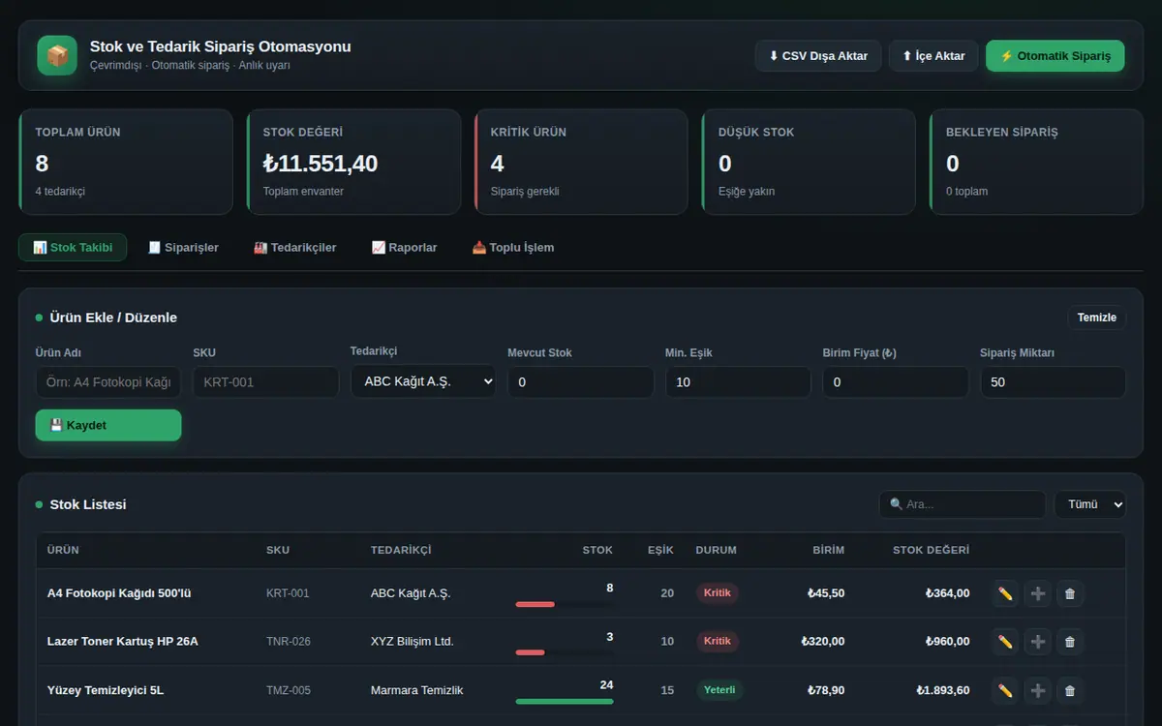Click the package box app logo
This screenshot has height=726, width=1162.
57,55
